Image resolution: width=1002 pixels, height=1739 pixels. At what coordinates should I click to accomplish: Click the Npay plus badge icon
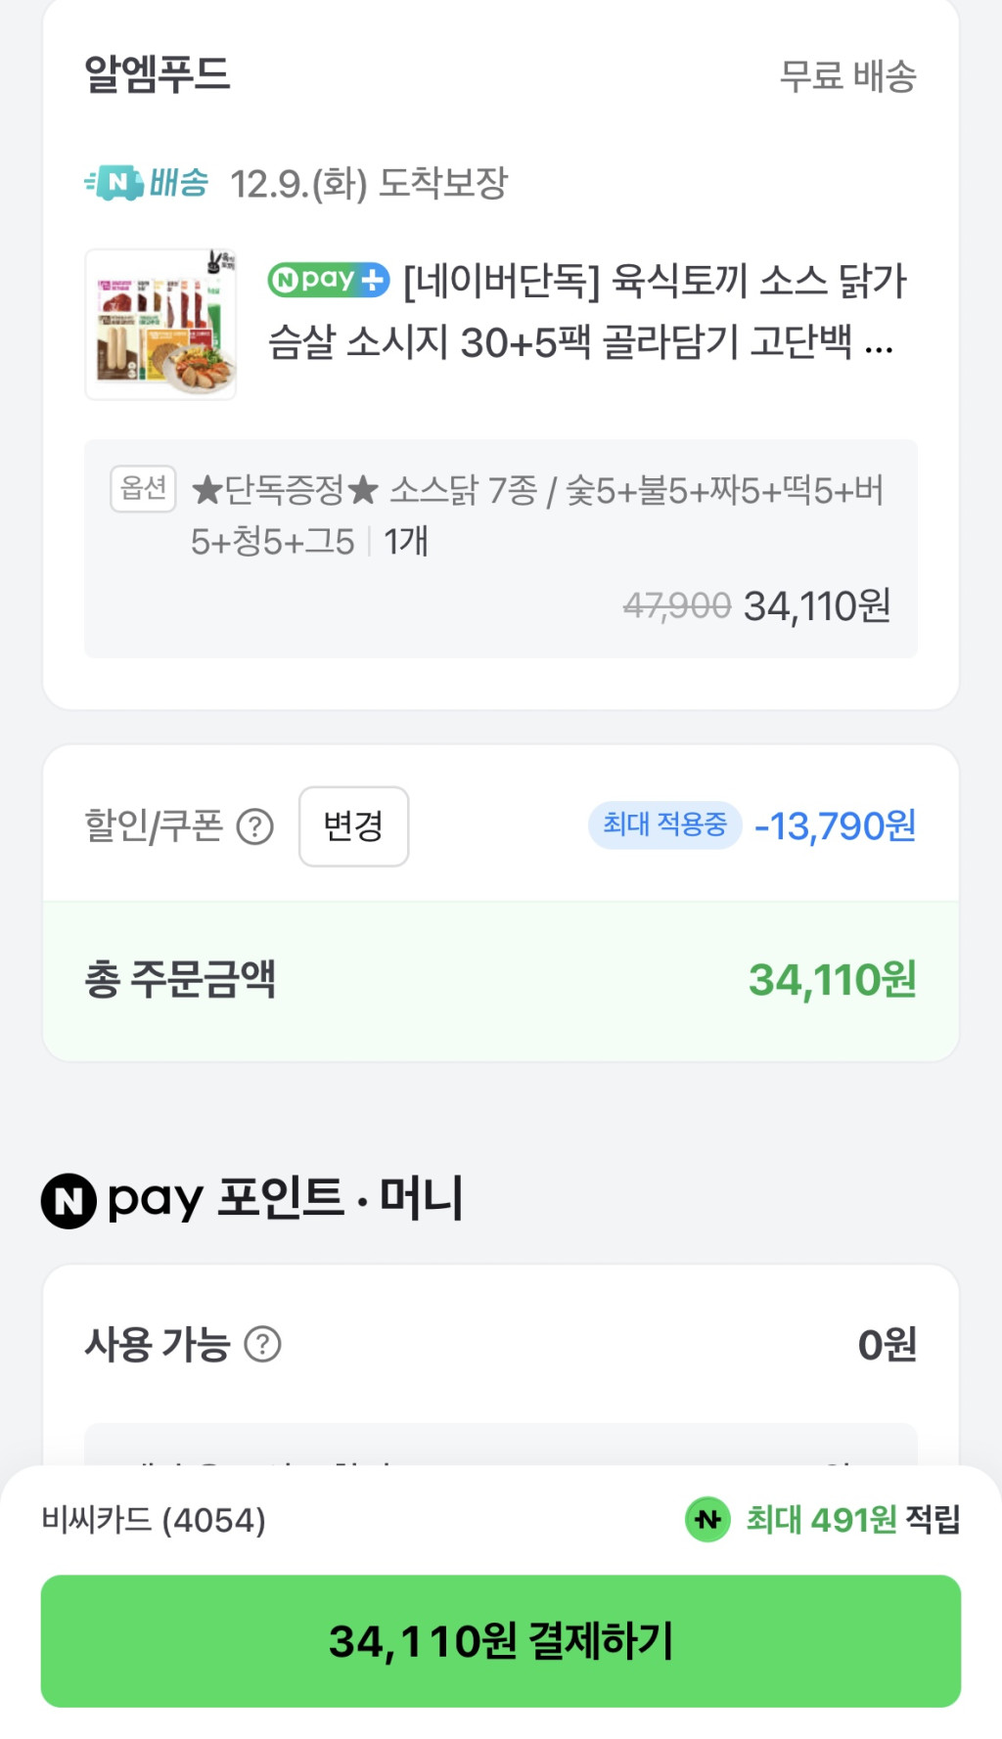click(329, 281)
